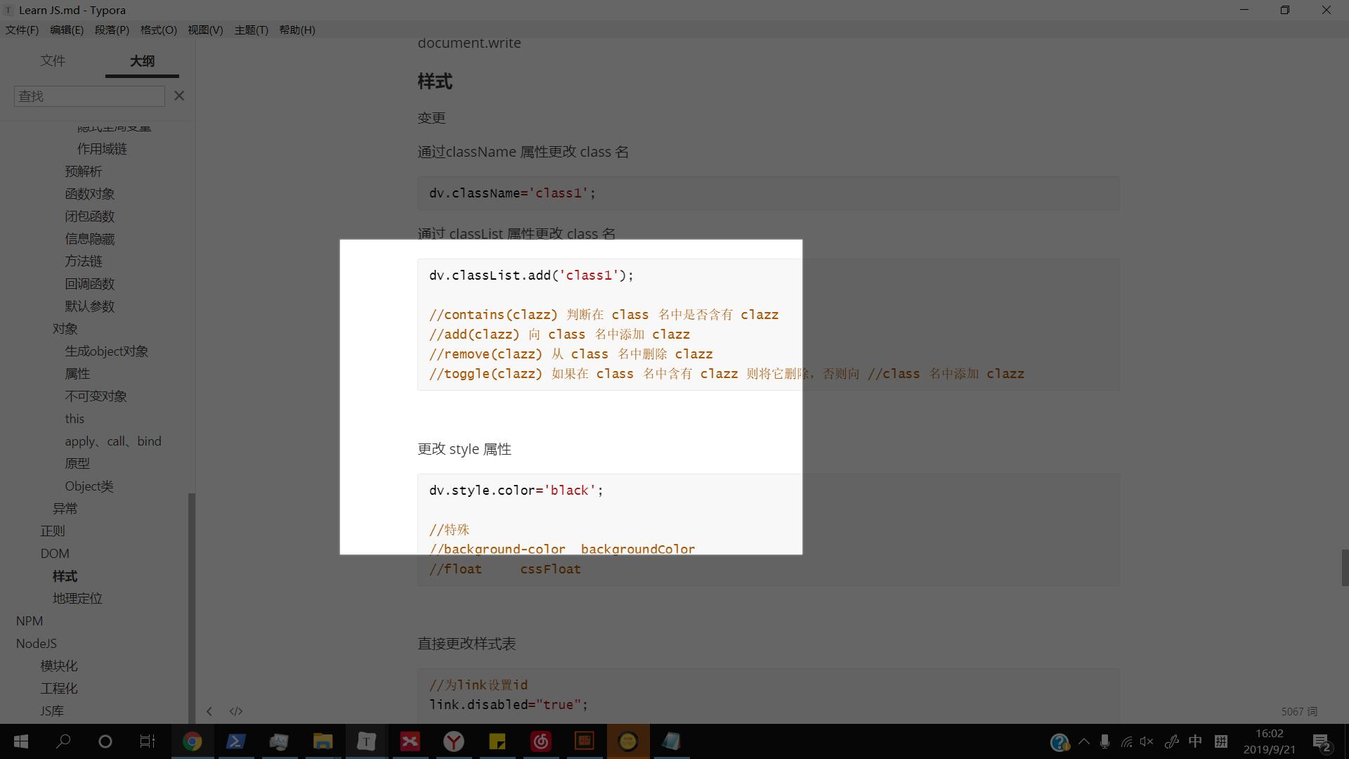The height and width of the screenshot is (759, 1349).
Task: Unmute the system volume in the tray
Action: pos(1146,741)
